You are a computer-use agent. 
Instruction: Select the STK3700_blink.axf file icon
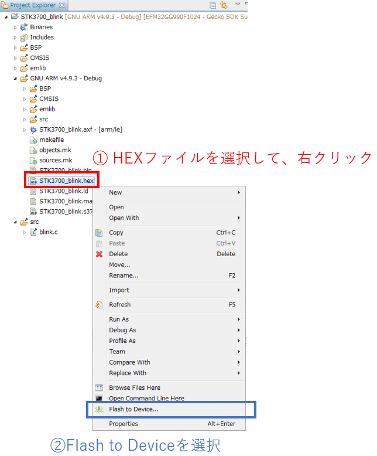click(x=33, y=130)
